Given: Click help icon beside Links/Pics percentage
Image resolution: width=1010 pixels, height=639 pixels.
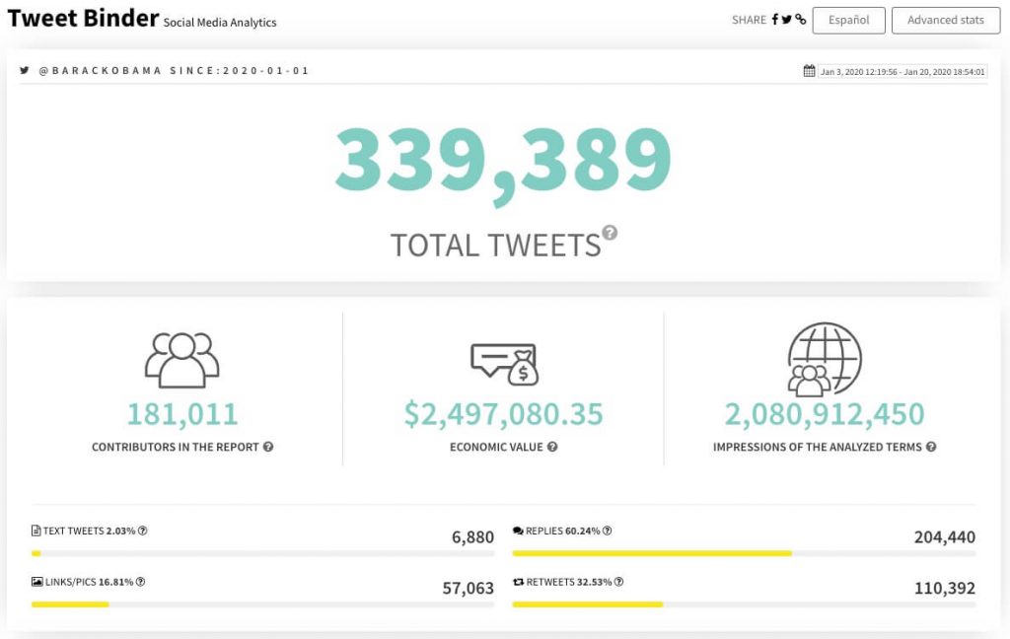Looking at the screenshot, I should [x=140, y=582].
